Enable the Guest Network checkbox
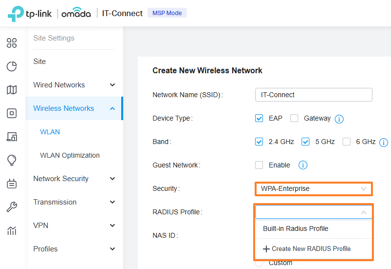The width and height of the screenshot is (391, 269). (x=259, y=165)
